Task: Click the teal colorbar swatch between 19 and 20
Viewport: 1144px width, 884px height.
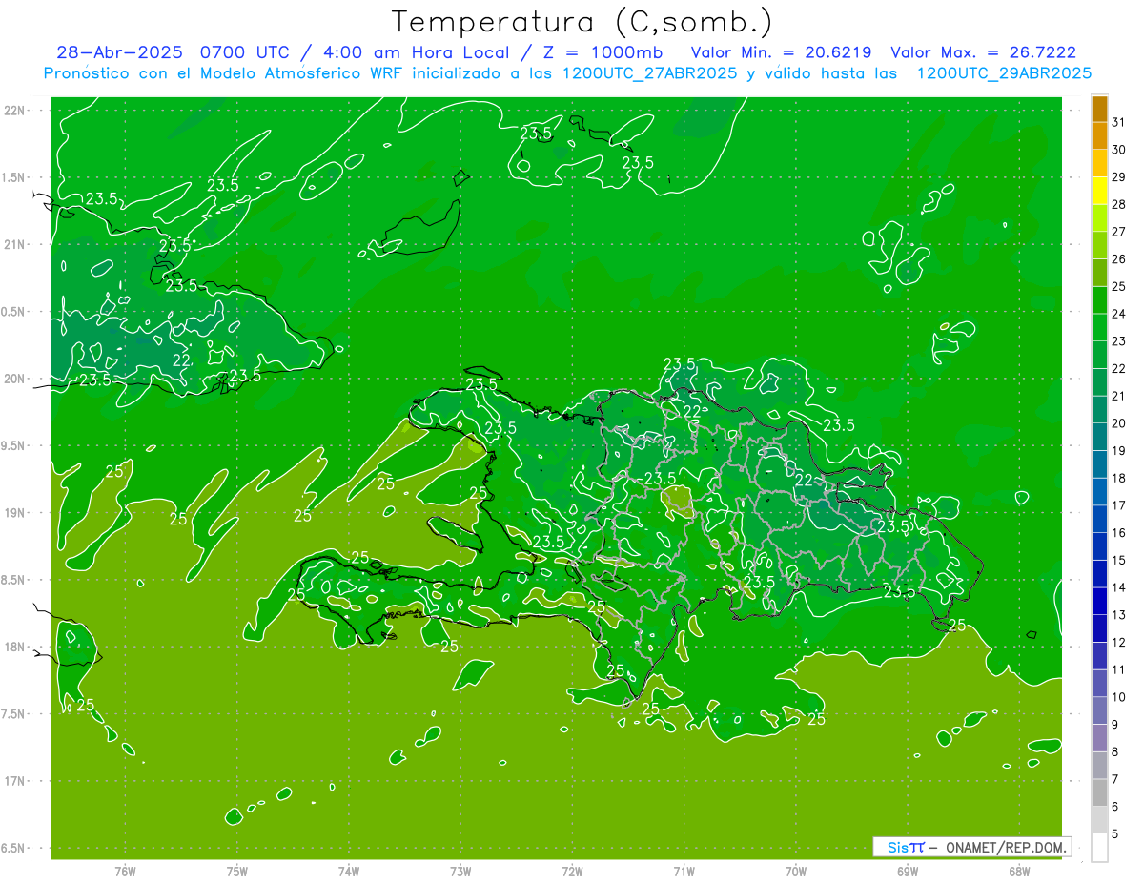Action: click(x=1099, y=437)
